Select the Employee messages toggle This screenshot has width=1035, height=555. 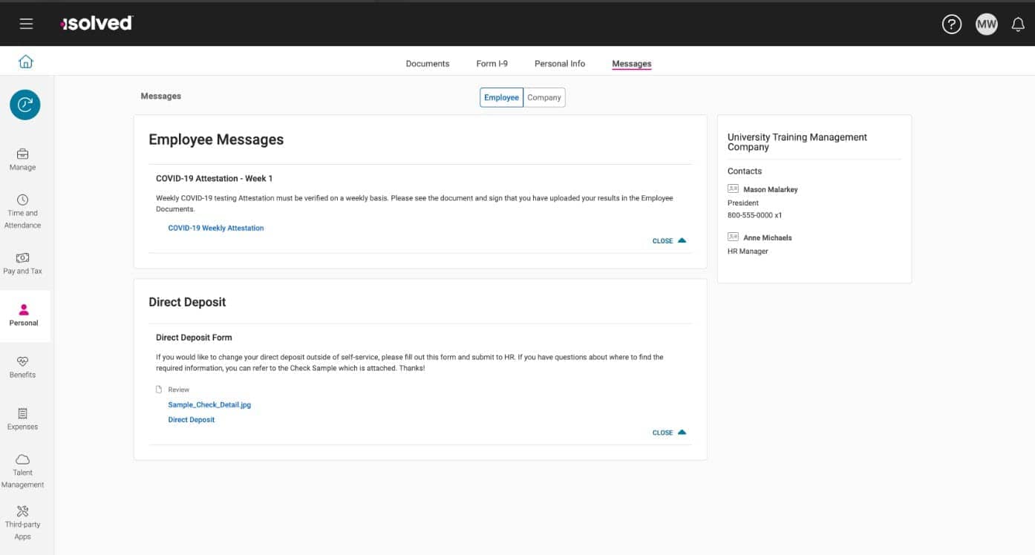pyautogui.click(x=501, y=97)
